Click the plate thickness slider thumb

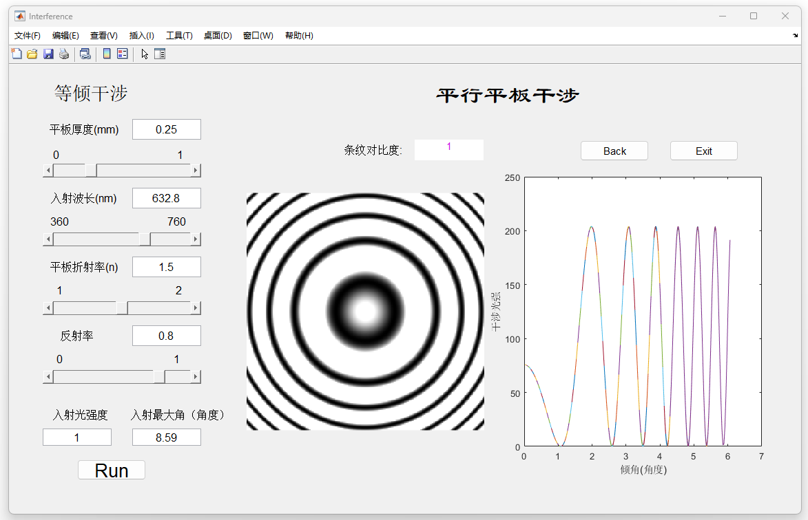[91, 171]
